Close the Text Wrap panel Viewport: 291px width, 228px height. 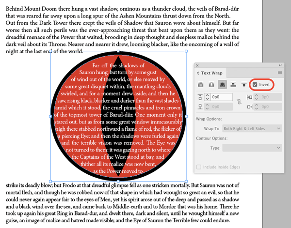[197, 65]
